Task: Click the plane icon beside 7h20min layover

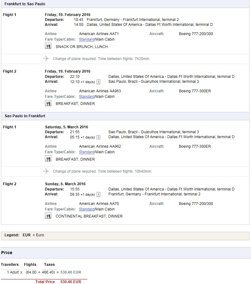Action: click(46, 58)
